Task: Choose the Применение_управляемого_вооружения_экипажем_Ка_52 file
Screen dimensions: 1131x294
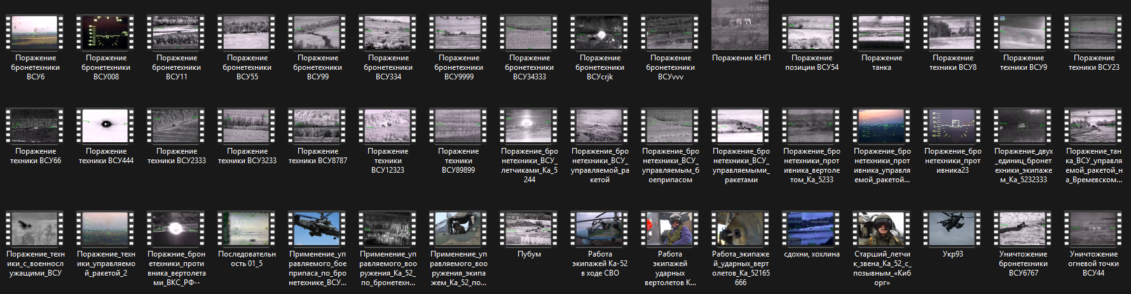Action: 459,229
